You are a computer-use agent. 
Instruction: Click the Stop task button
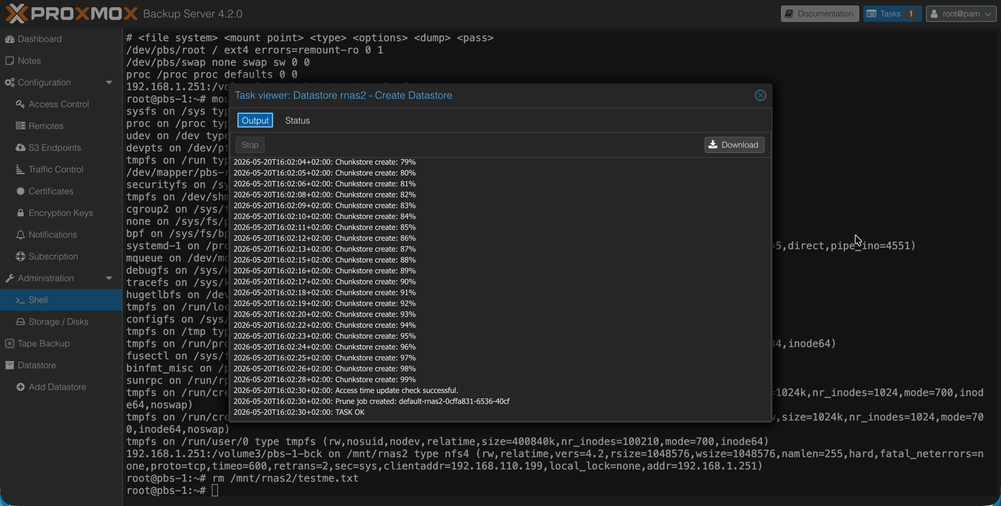tap(250, 145)
